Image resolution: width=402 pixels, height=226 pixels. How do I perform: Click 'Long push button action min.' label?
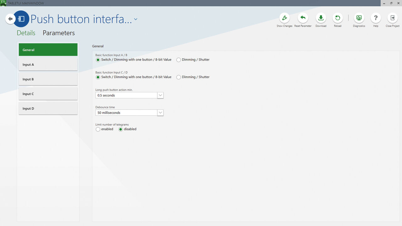(x=114, y=90)
